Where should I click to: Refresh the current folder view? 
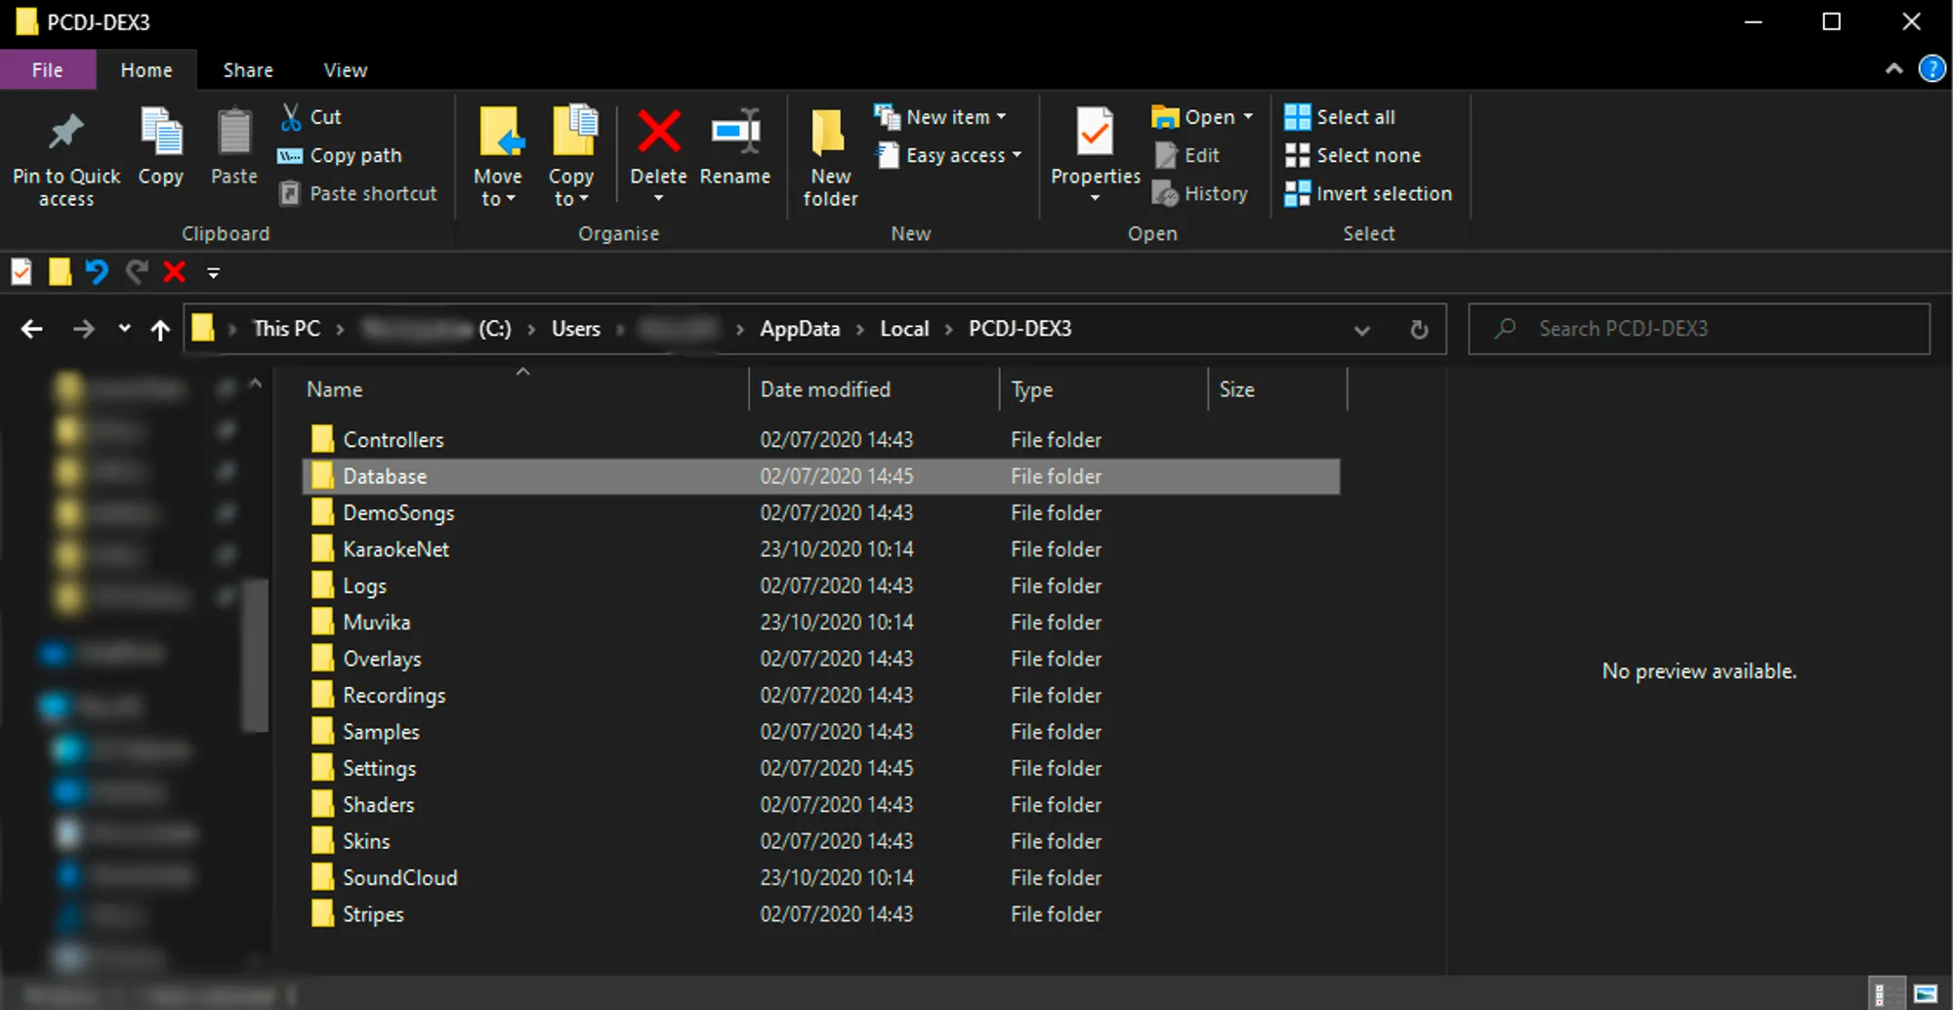1419,330
